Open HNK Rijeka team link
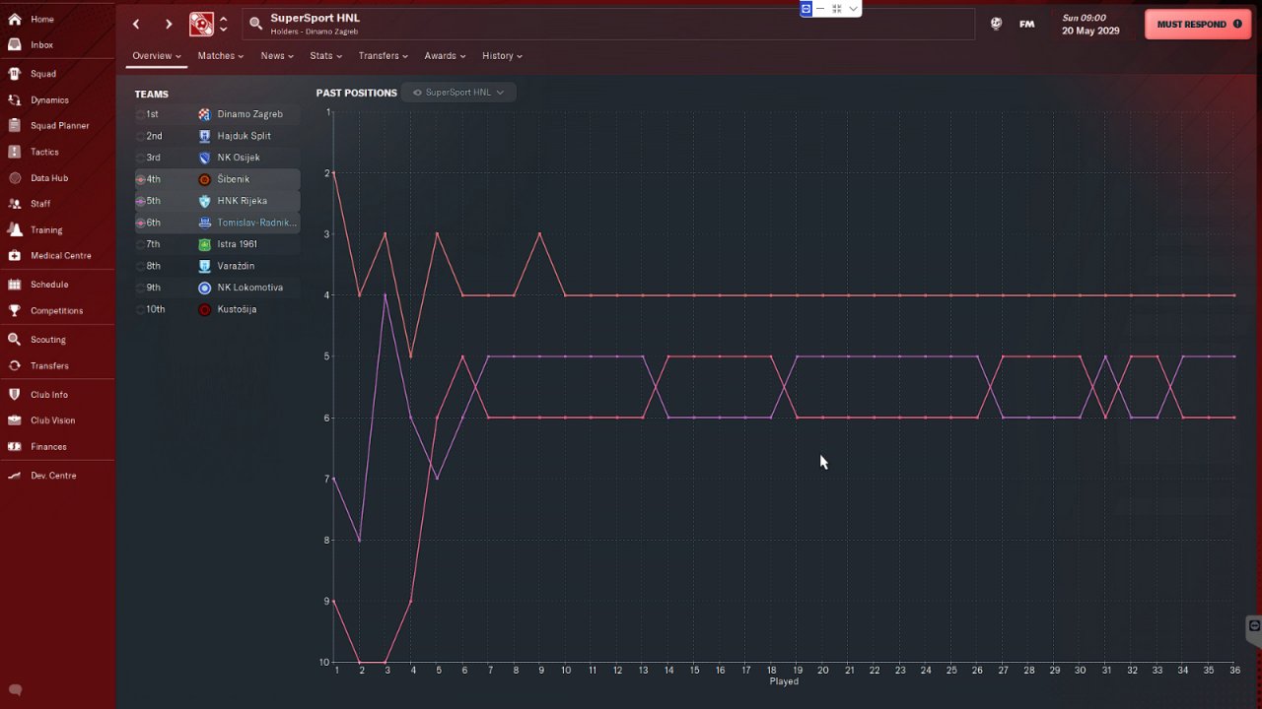 click(x=242, y=201)
